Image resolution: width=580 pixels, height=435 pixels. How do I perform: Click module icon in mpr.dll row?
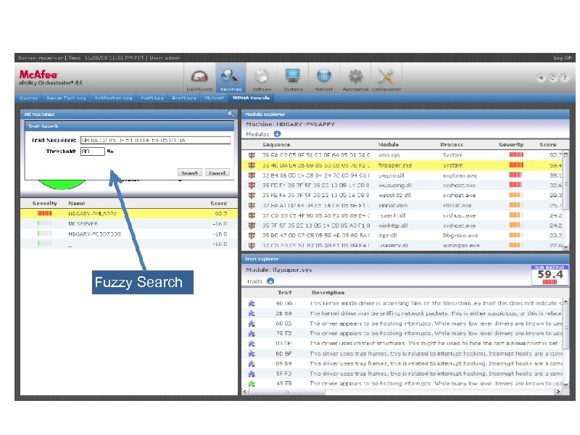(252, 235)
